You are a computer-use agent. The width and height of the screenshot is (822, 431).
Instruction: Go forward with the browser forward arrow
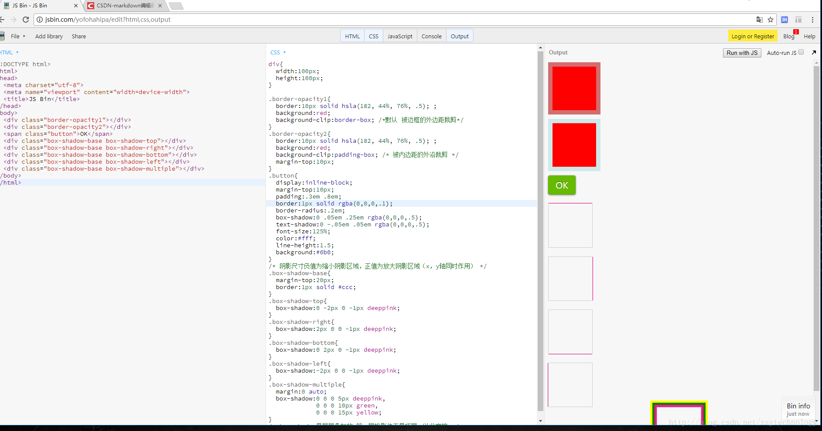[14, 20]
